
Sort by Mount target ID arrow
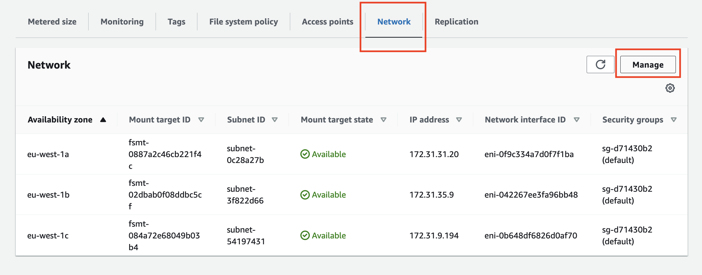coord(201,120)
